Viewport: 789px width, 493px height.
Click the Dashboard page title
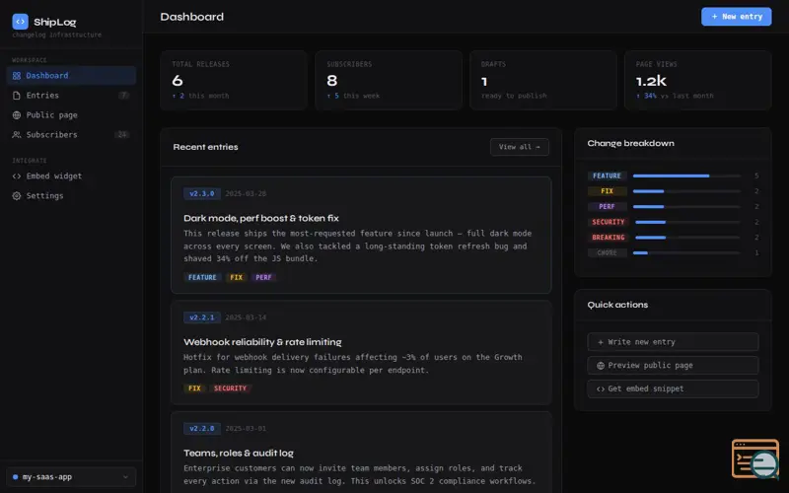point(191,17)
